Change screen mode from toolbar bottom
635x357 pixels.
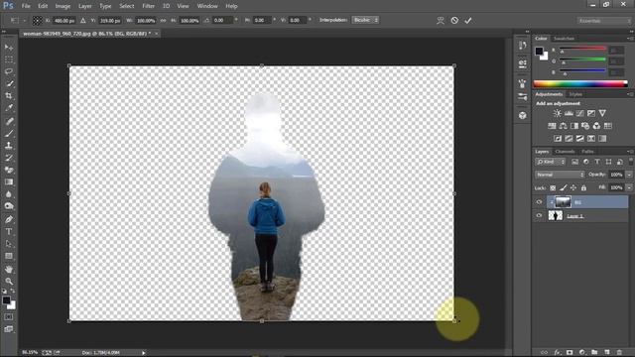(9, 329)
